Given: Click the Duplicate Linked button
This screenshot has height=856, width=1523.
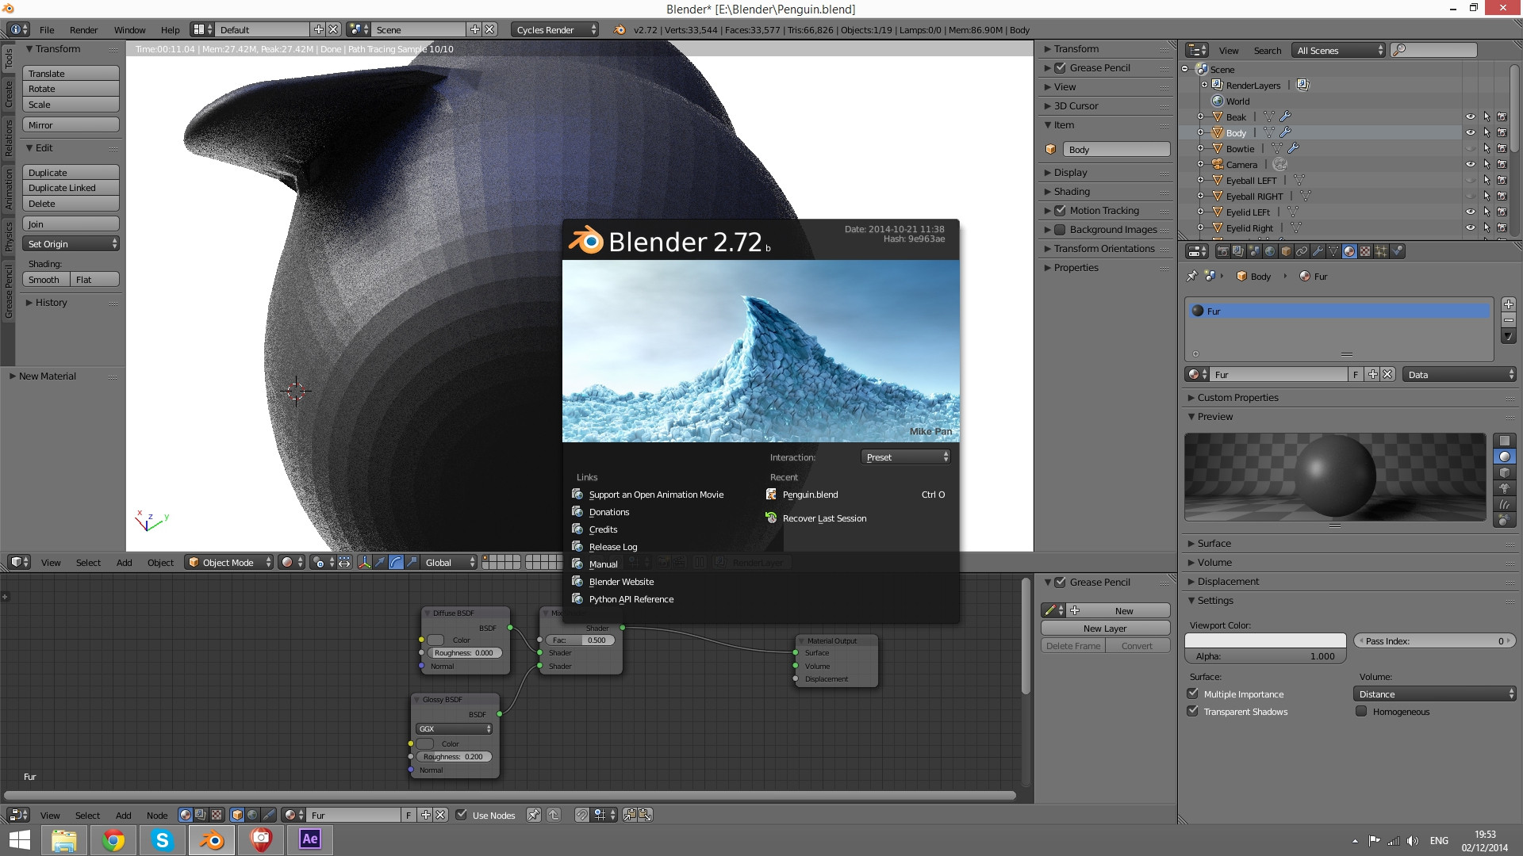Looking at the screenshot, I should (x=71, y=188).
